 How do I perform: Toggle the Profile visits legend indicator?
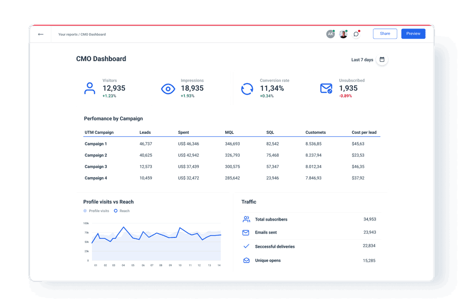click(x=85, y=211)
